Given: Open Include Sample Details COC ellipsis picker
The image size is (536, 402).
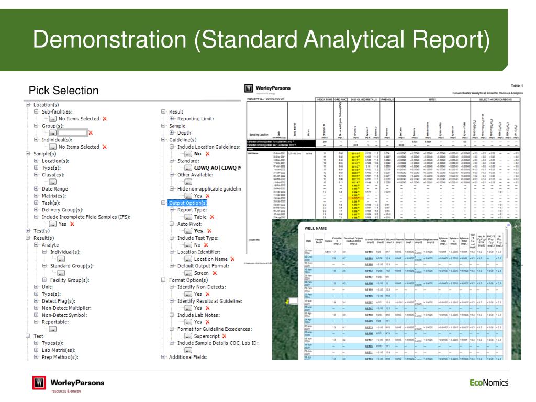Looking at the screenshot, I should pos(188,350).
